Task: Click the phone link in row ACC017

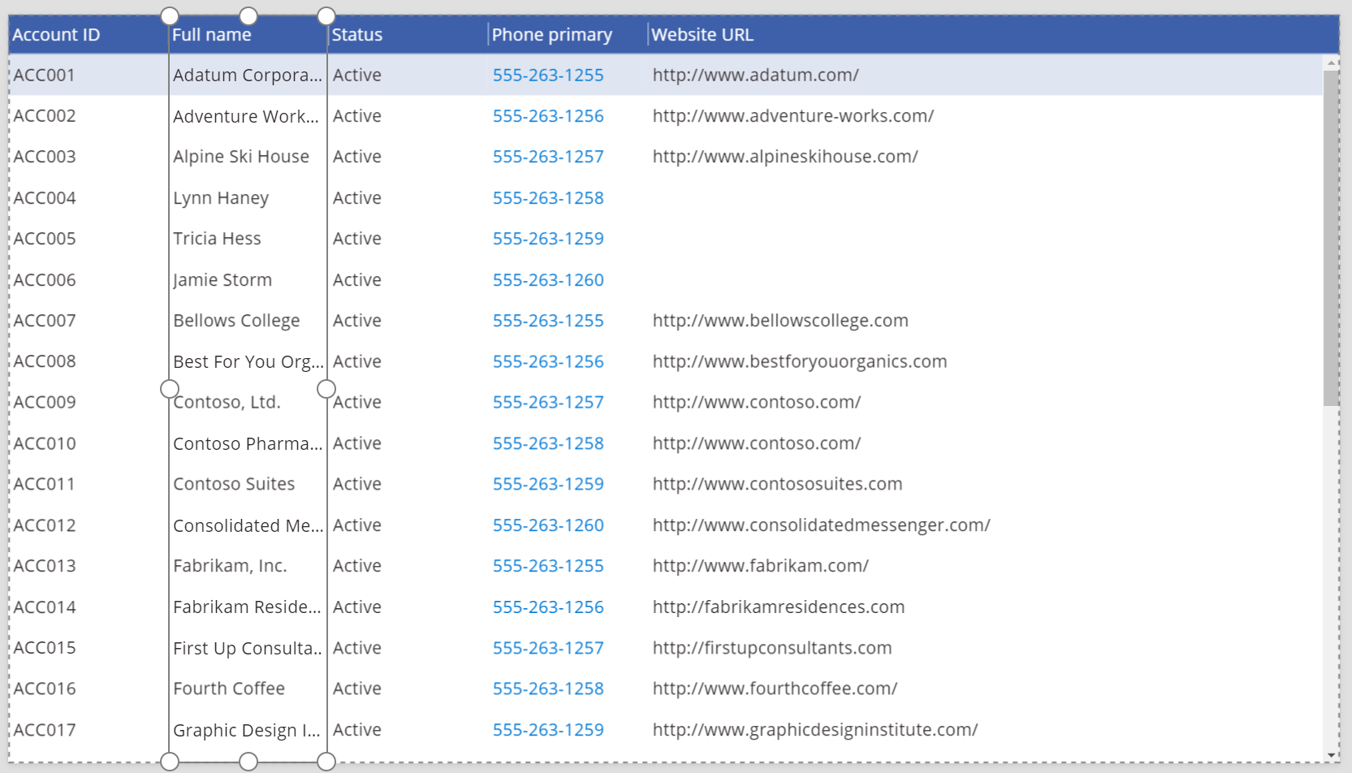Action: point(548,730)
